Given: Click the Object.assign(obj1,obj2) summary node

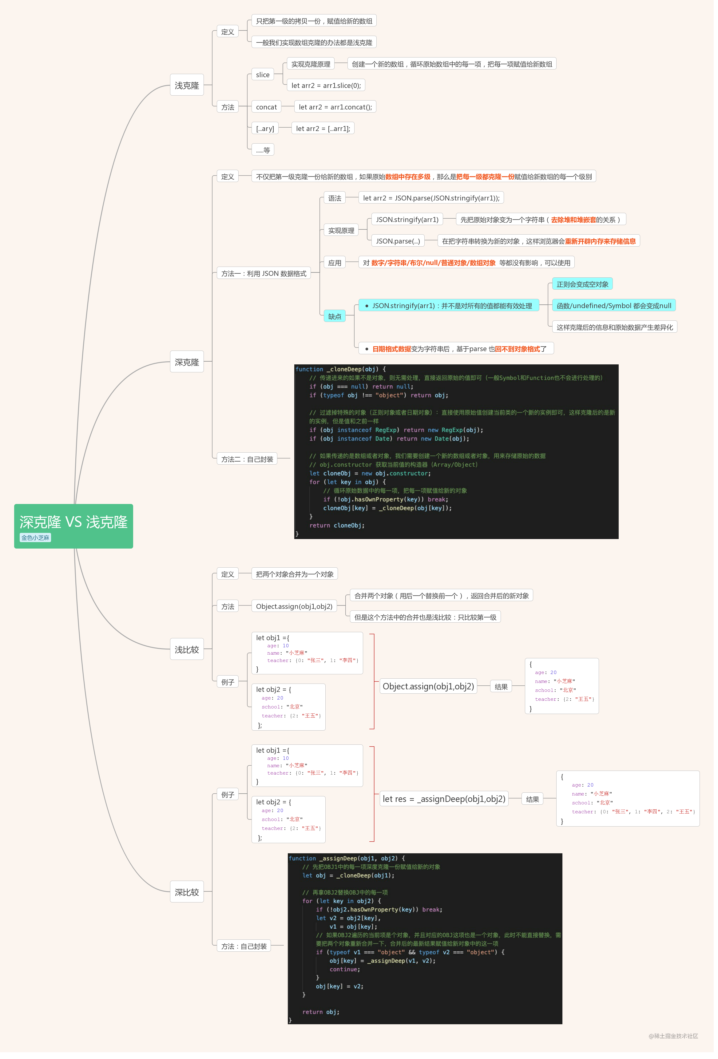Looking at the screenshot, I should pos(428,686).
